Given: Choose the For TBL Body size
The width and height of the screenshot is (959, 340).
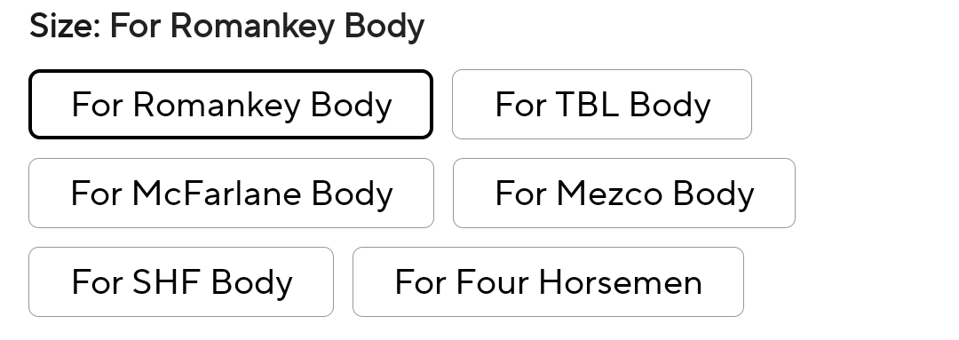Looking at the screenshot, I should click(602, 105).
